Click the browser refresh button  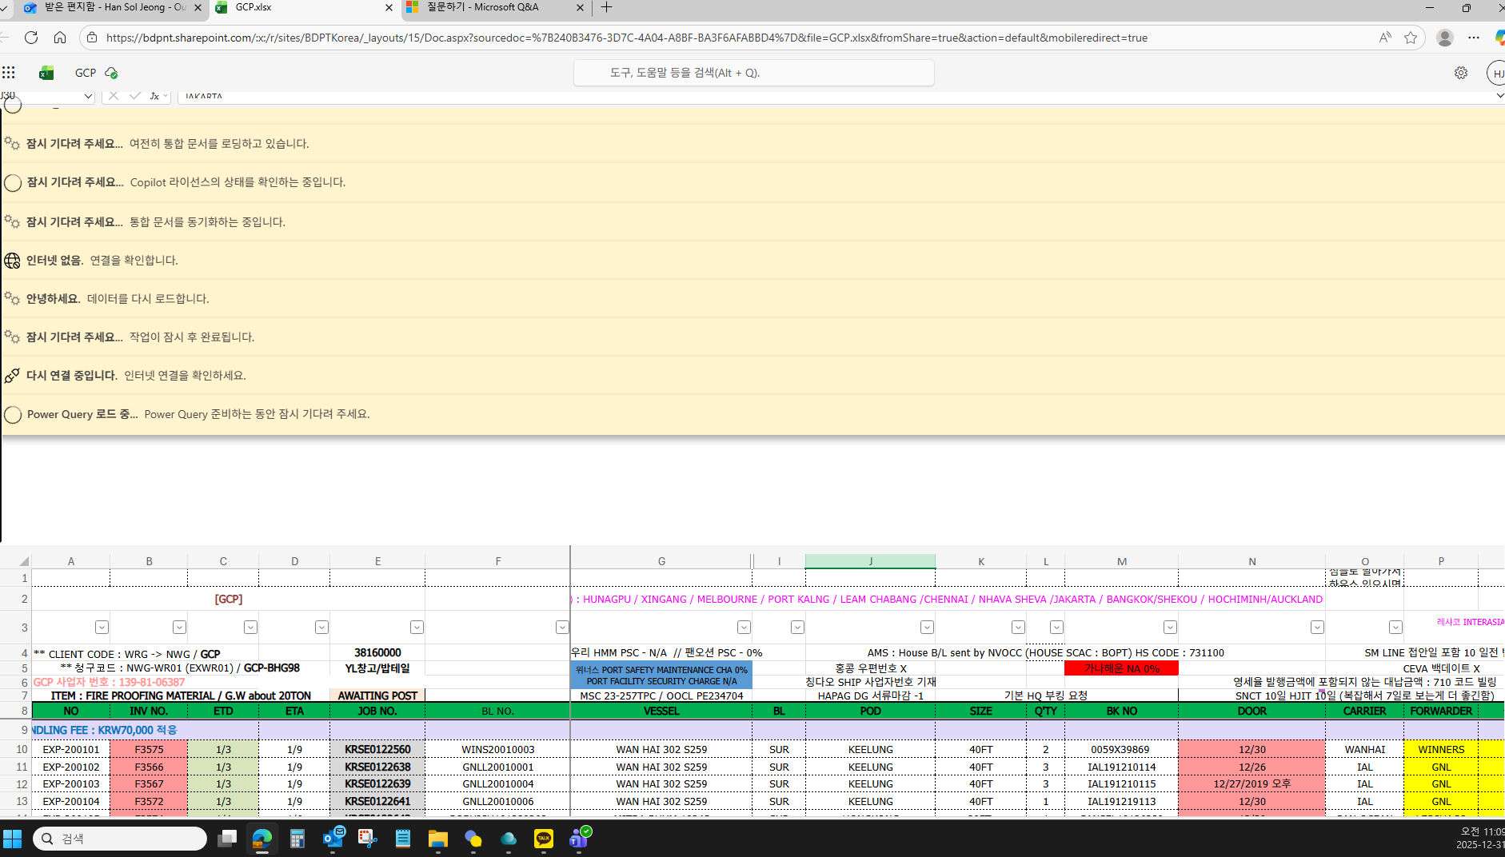tap(31, 38)
